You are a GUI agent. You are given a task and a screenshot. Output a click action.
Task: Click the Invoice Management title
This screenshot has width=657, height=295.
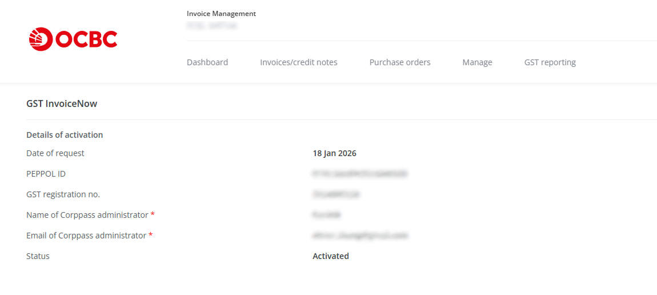tap(221, 14)
